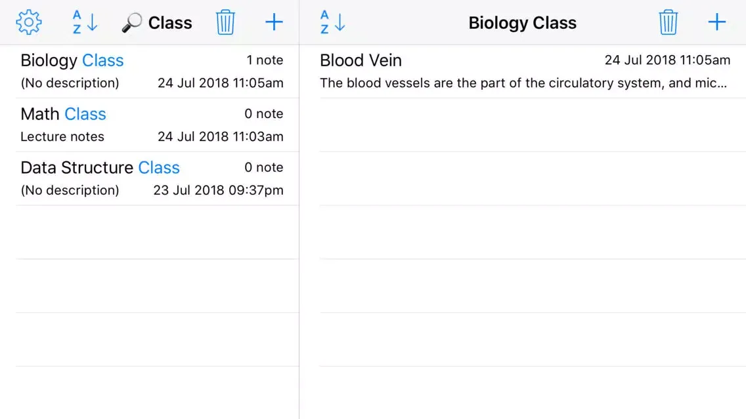Click Blood Vein note preview text
The width and height of the screenshot is (746, 419).
523,83
